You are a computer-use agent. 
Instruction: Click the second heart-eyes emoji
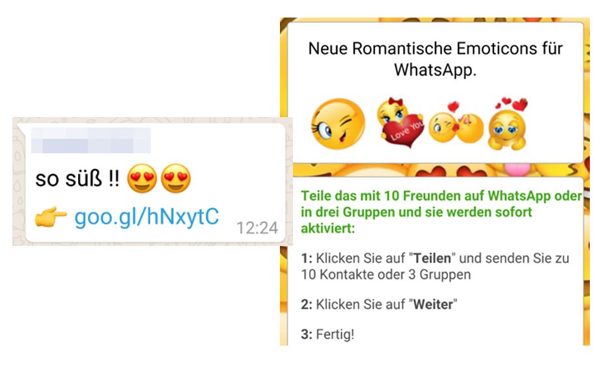click(176, 178)
